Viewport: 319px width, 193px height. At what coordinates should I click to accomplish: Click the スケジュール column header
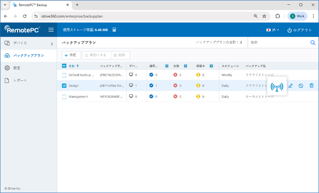[230, 66]
